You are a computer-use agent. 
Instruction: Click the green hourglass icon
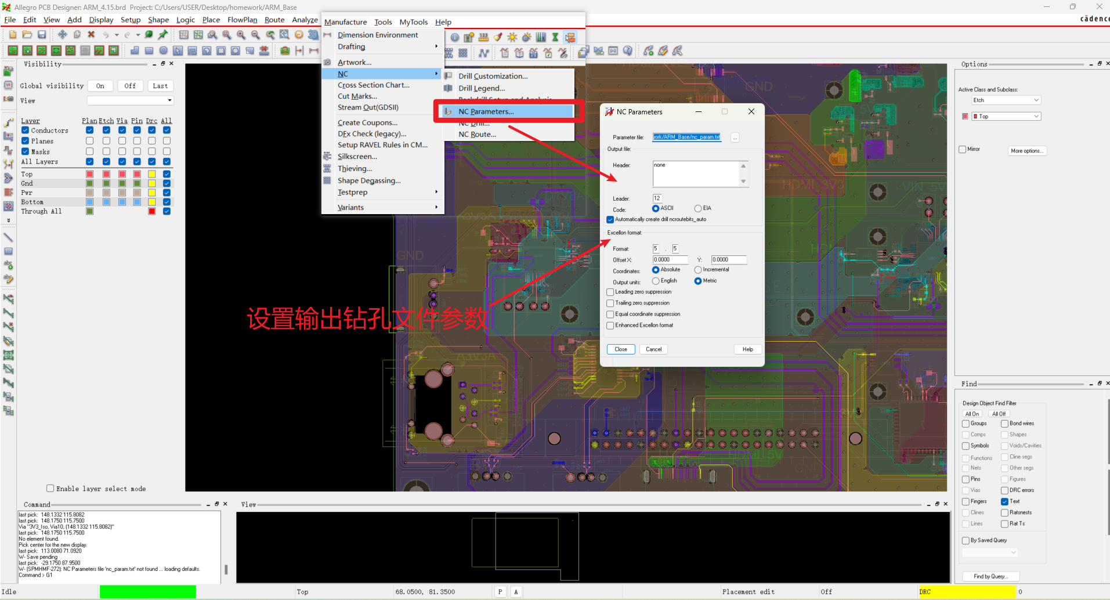click(555, 37)
